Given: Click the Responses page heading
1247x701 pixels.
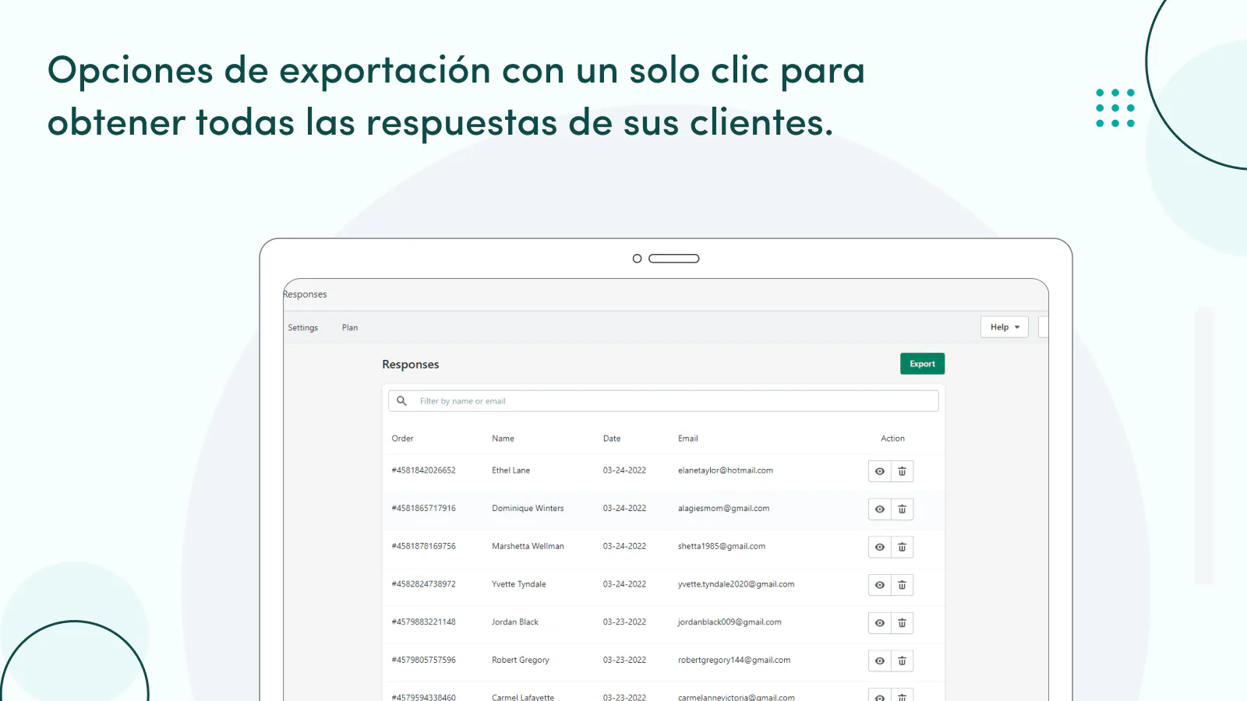Looking at the screenshot, I should (x=411, y=365).
